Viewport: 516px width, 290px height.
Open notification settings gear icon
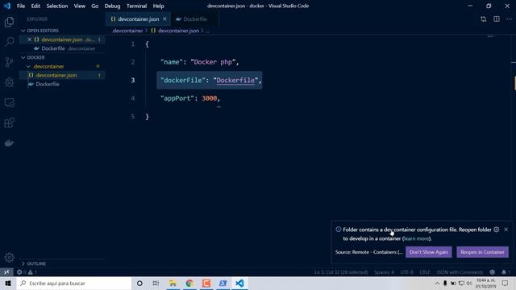497,230
